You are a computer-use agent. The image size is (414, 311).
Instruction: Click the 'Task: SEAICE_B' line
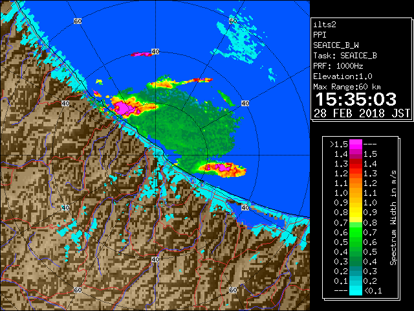[345, 56]
